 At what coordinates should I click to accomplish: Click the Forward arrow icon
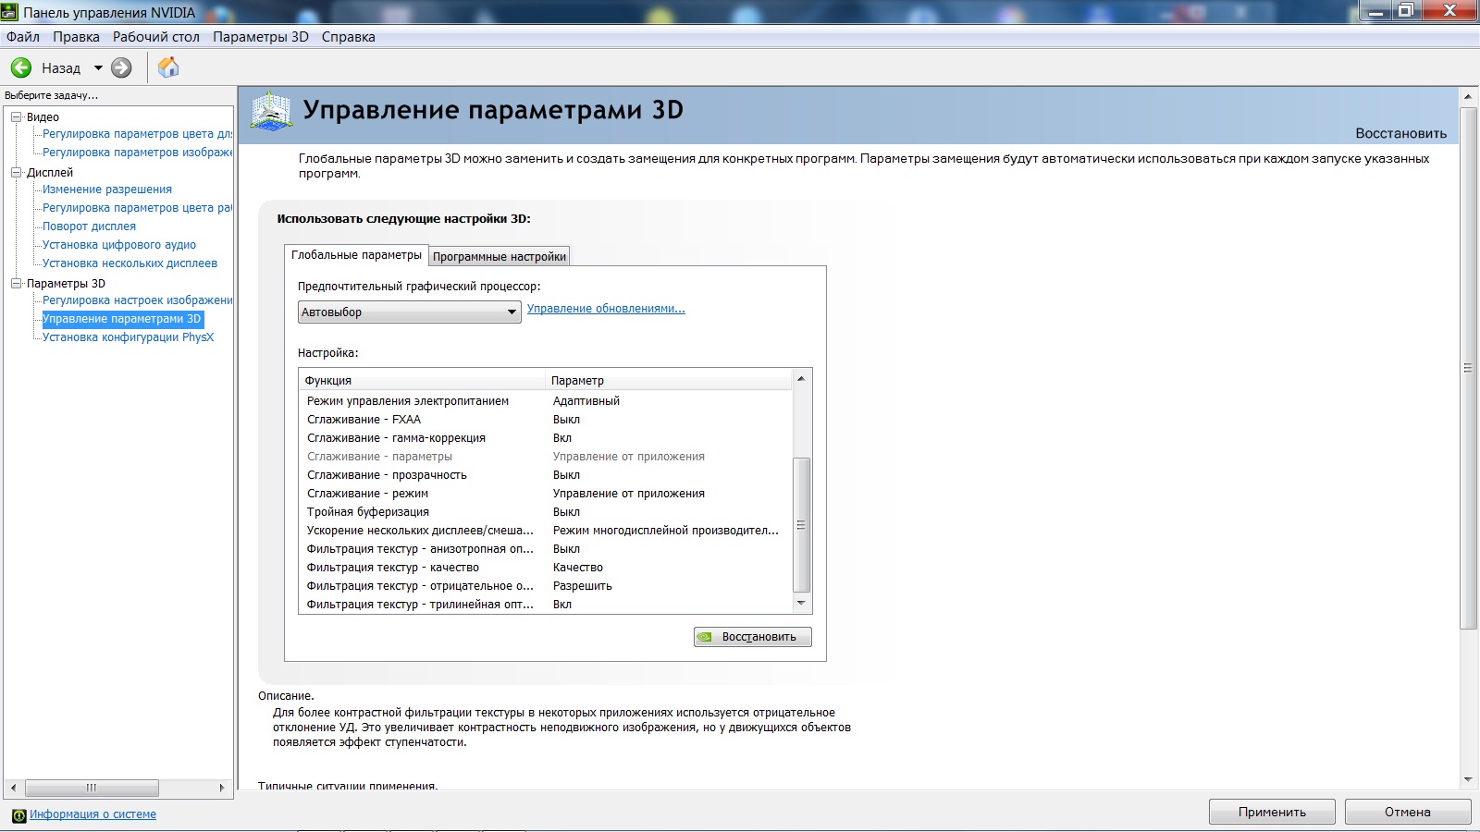click(x=121, y=67)
